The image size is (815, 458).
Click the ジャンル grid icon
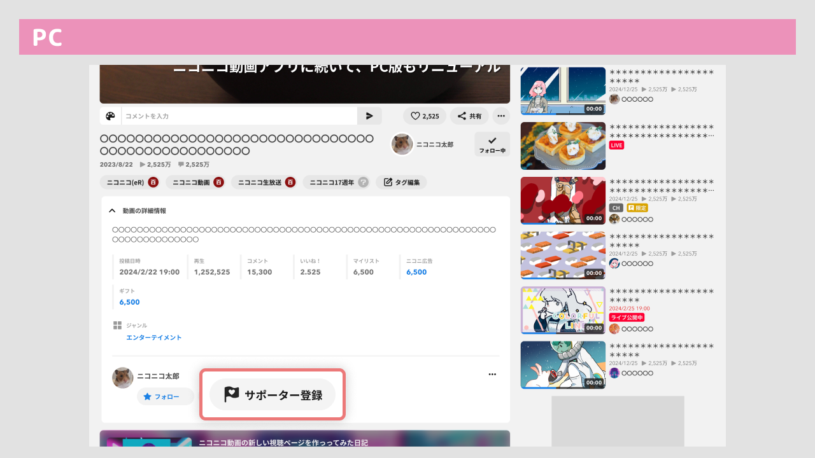coord(117,325)
